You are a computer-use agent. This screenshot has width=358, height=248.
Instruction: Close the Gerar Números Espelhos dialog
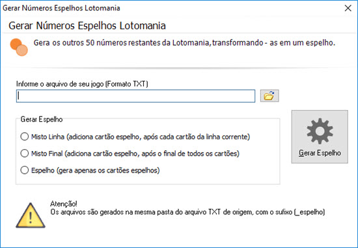coord(348,8)
